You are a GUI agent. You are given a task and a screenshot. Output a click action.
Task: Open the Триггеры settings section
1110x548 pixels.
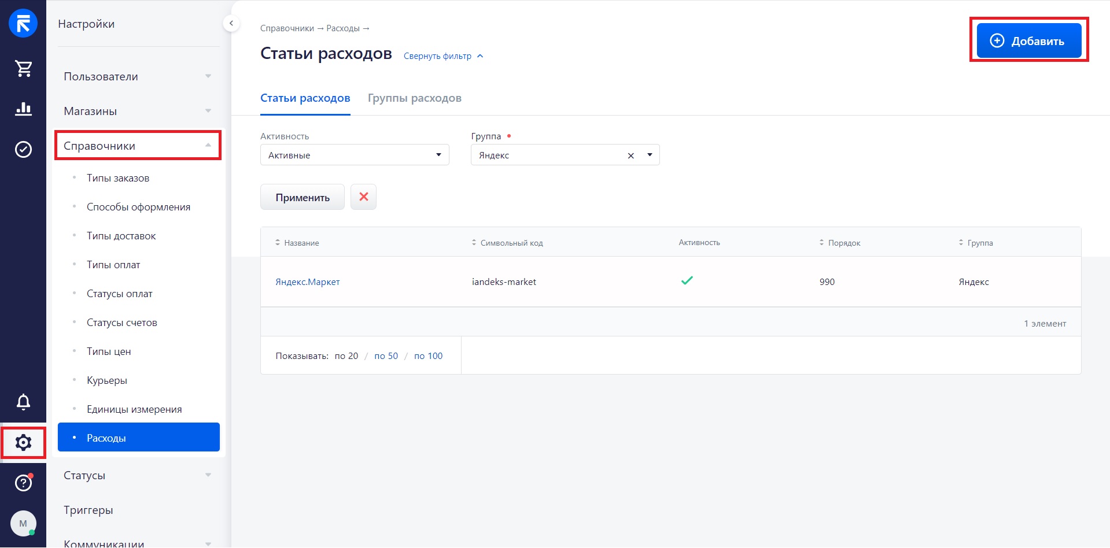point(88,510)
